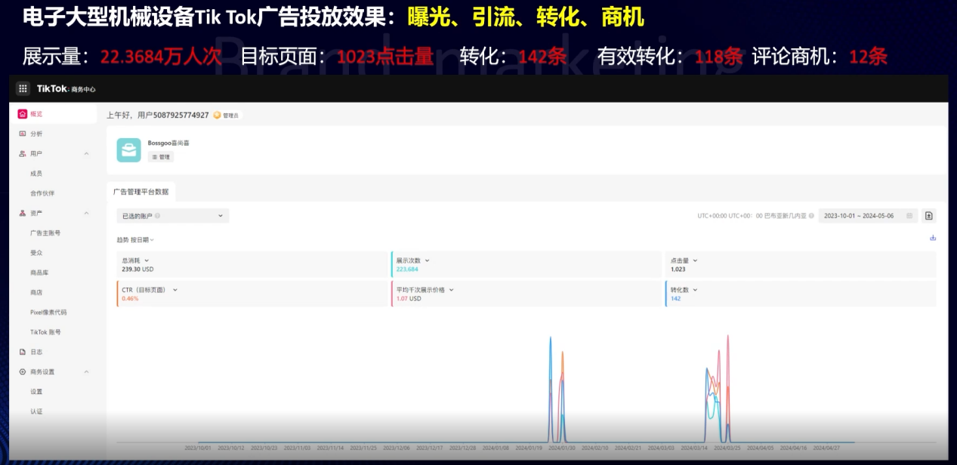Open 广告主账号 in the sidebar

[x=45, y=233]
